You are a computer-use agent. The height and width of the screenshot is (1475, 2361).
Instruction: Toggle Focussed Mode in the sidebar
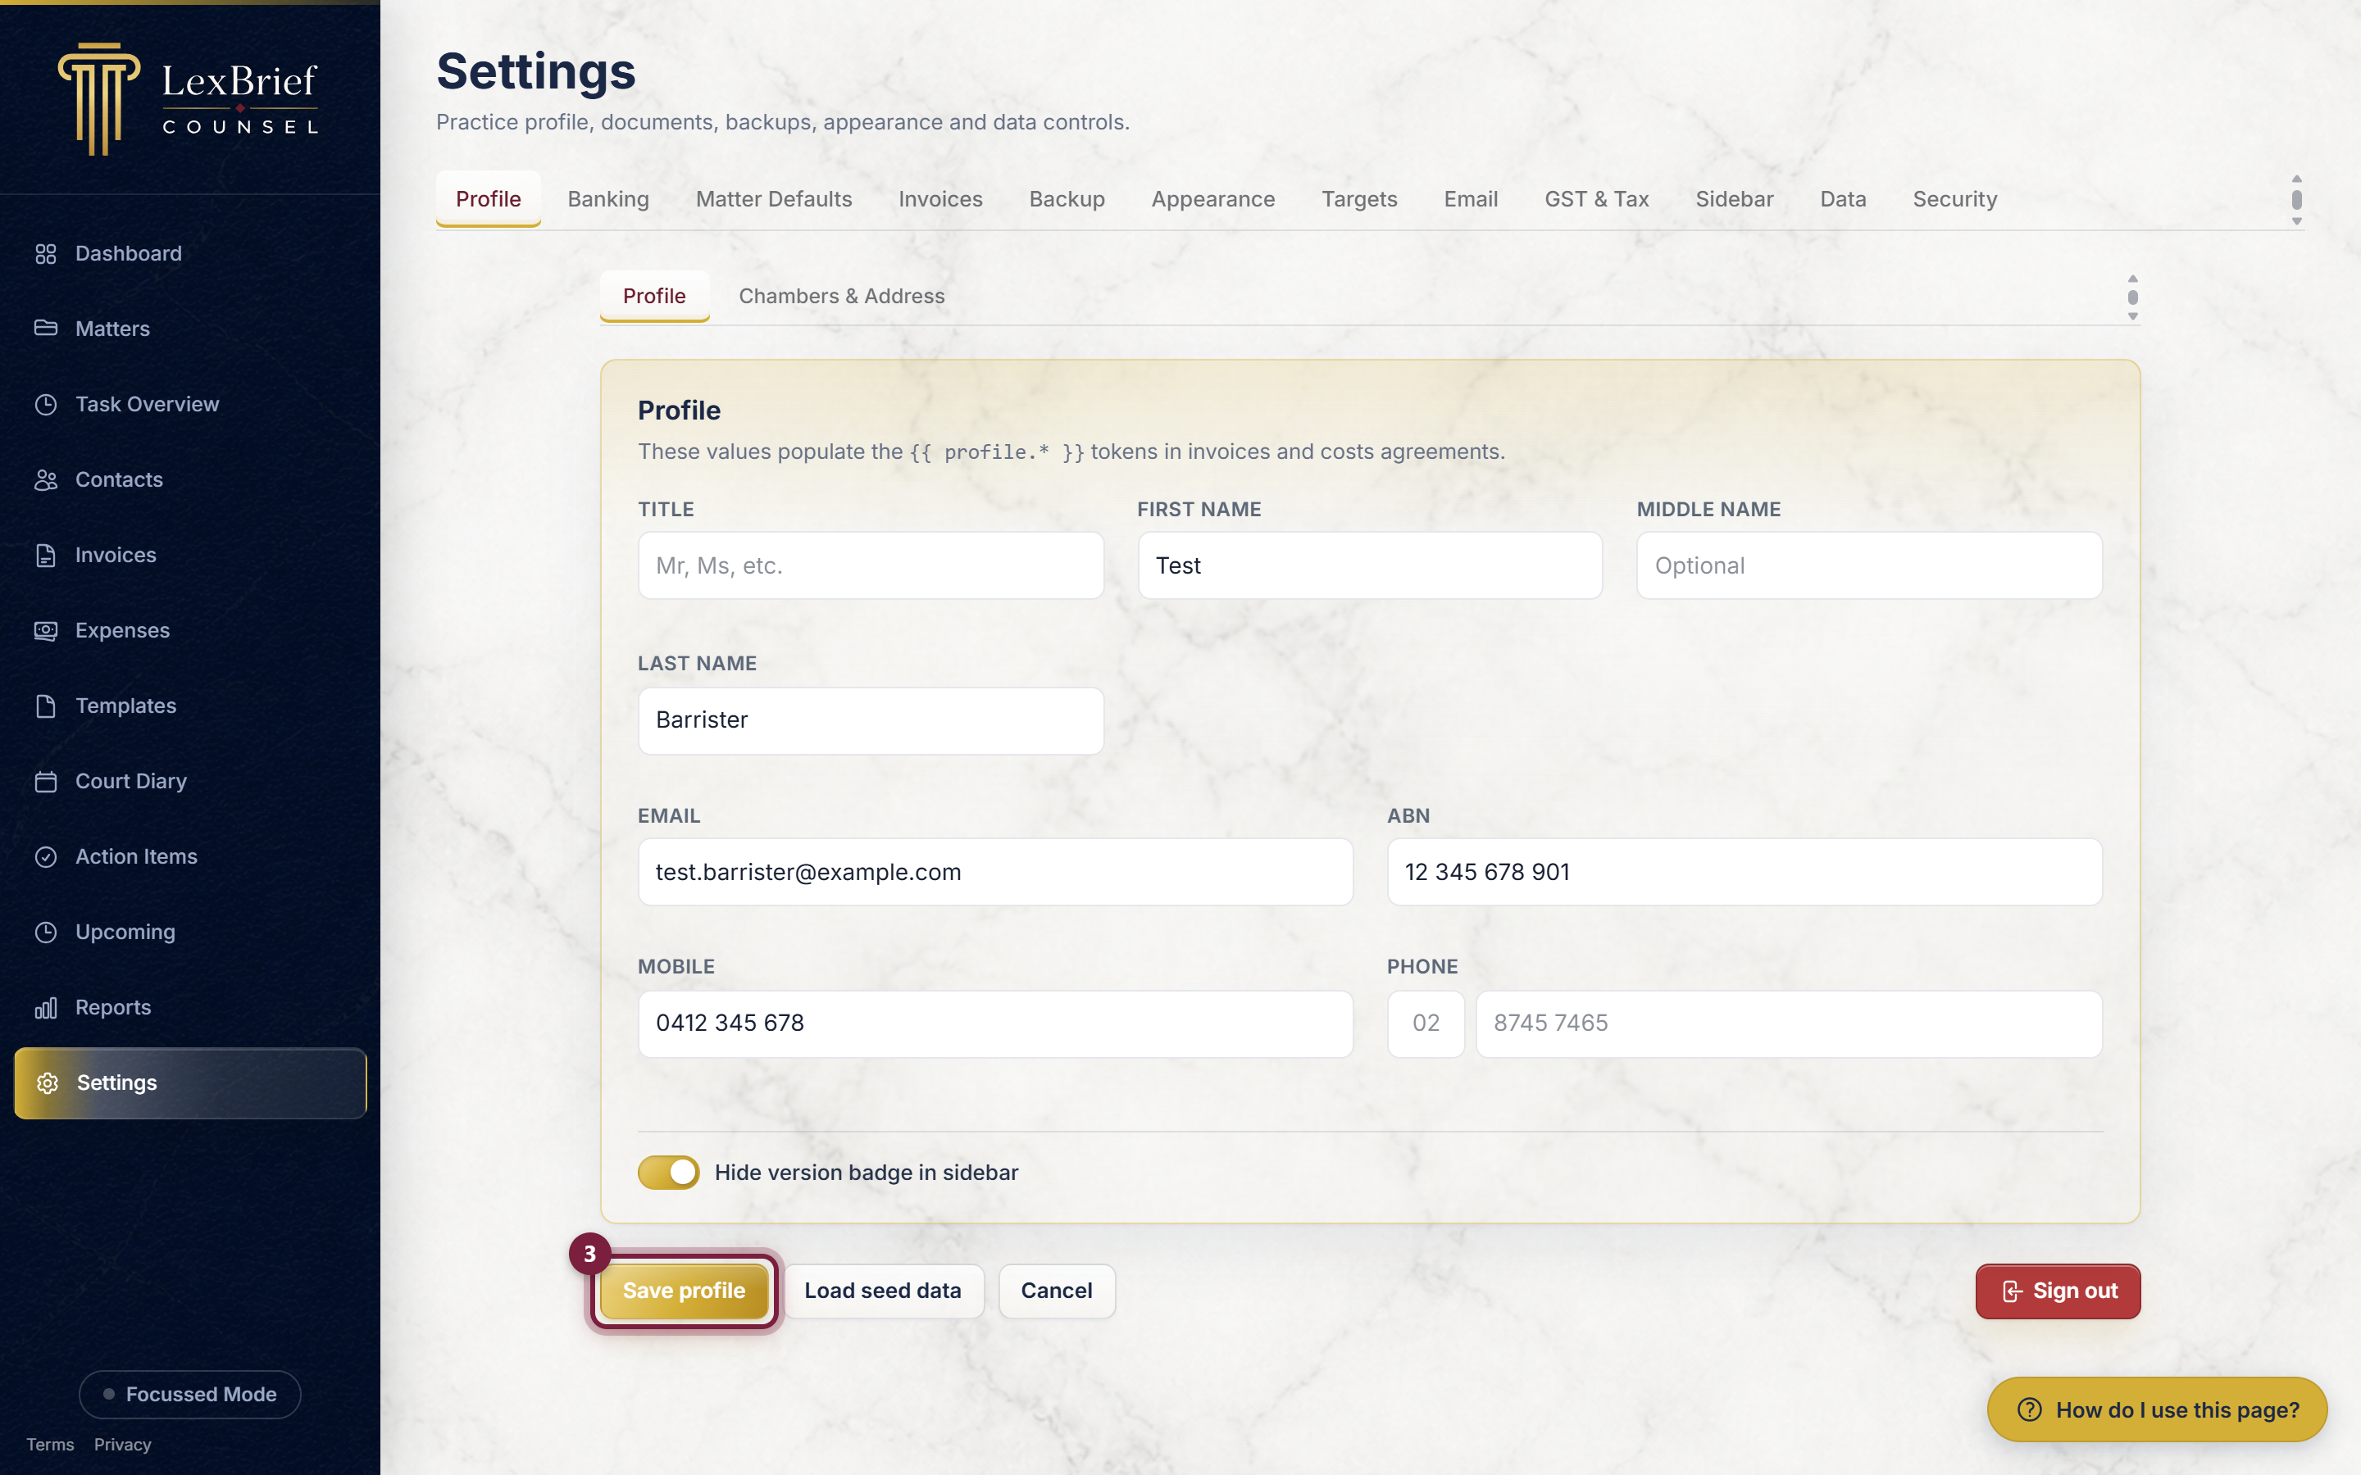[x=189, y=1394]
